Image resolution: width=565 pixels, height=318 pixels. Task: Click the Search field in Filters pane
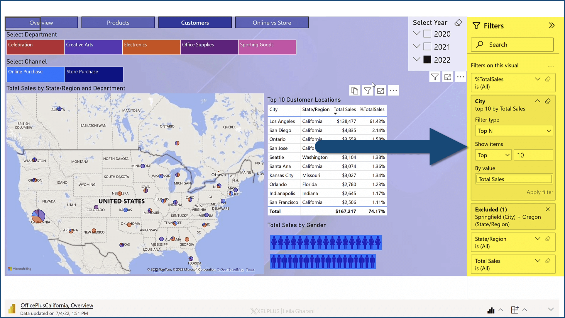512,45
